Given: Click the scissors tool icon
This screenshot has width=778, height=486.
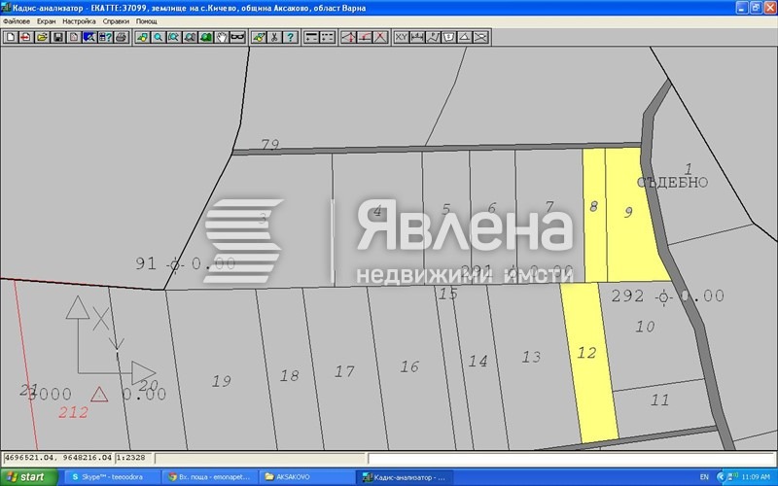Looking at the screenshot, I should pos(275,38).
